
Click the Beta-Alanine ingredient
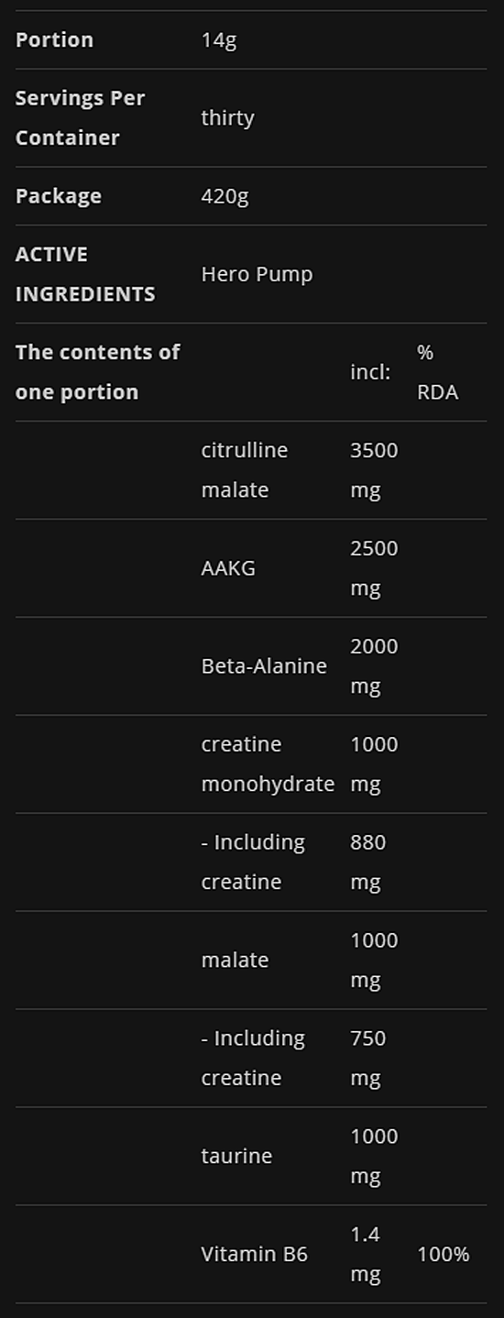(264, 666)
